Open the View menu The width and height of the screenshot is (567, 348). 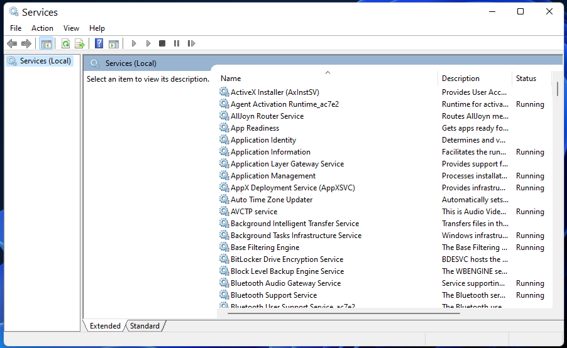(x=71, y=28)
